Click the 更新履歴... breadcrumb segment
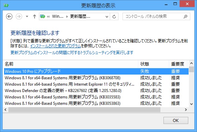This screenshot has width=197, height=132. (x=80, y=16)
